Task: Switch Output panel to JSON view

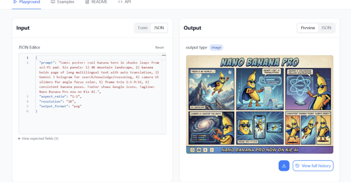Action: pyautogui.click(x=326, y=28)
